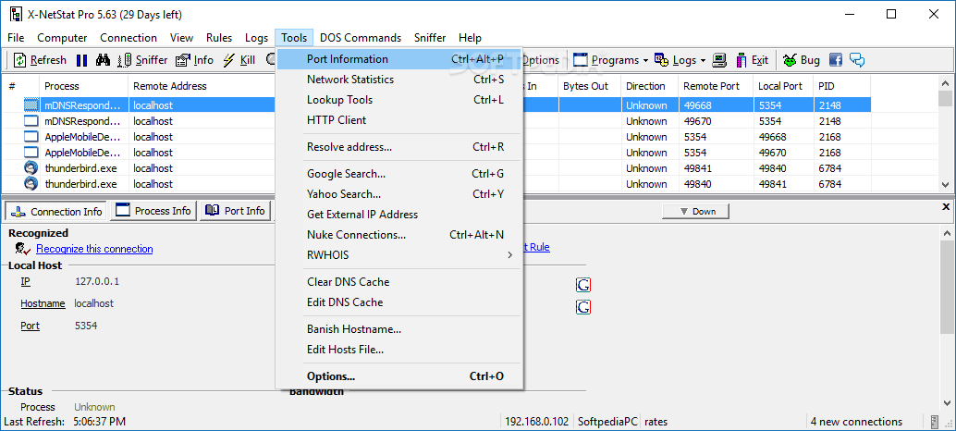Click the connection list scrollbar down arrow
This screenshot has height=431, width=956.
click(x=945, y=184)
